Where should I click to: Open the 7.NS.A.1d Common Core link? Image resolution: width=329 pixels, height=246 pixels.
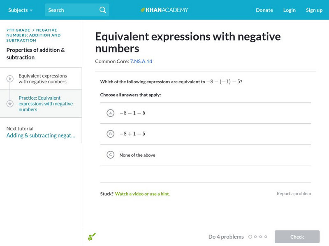tap(141, 61)
